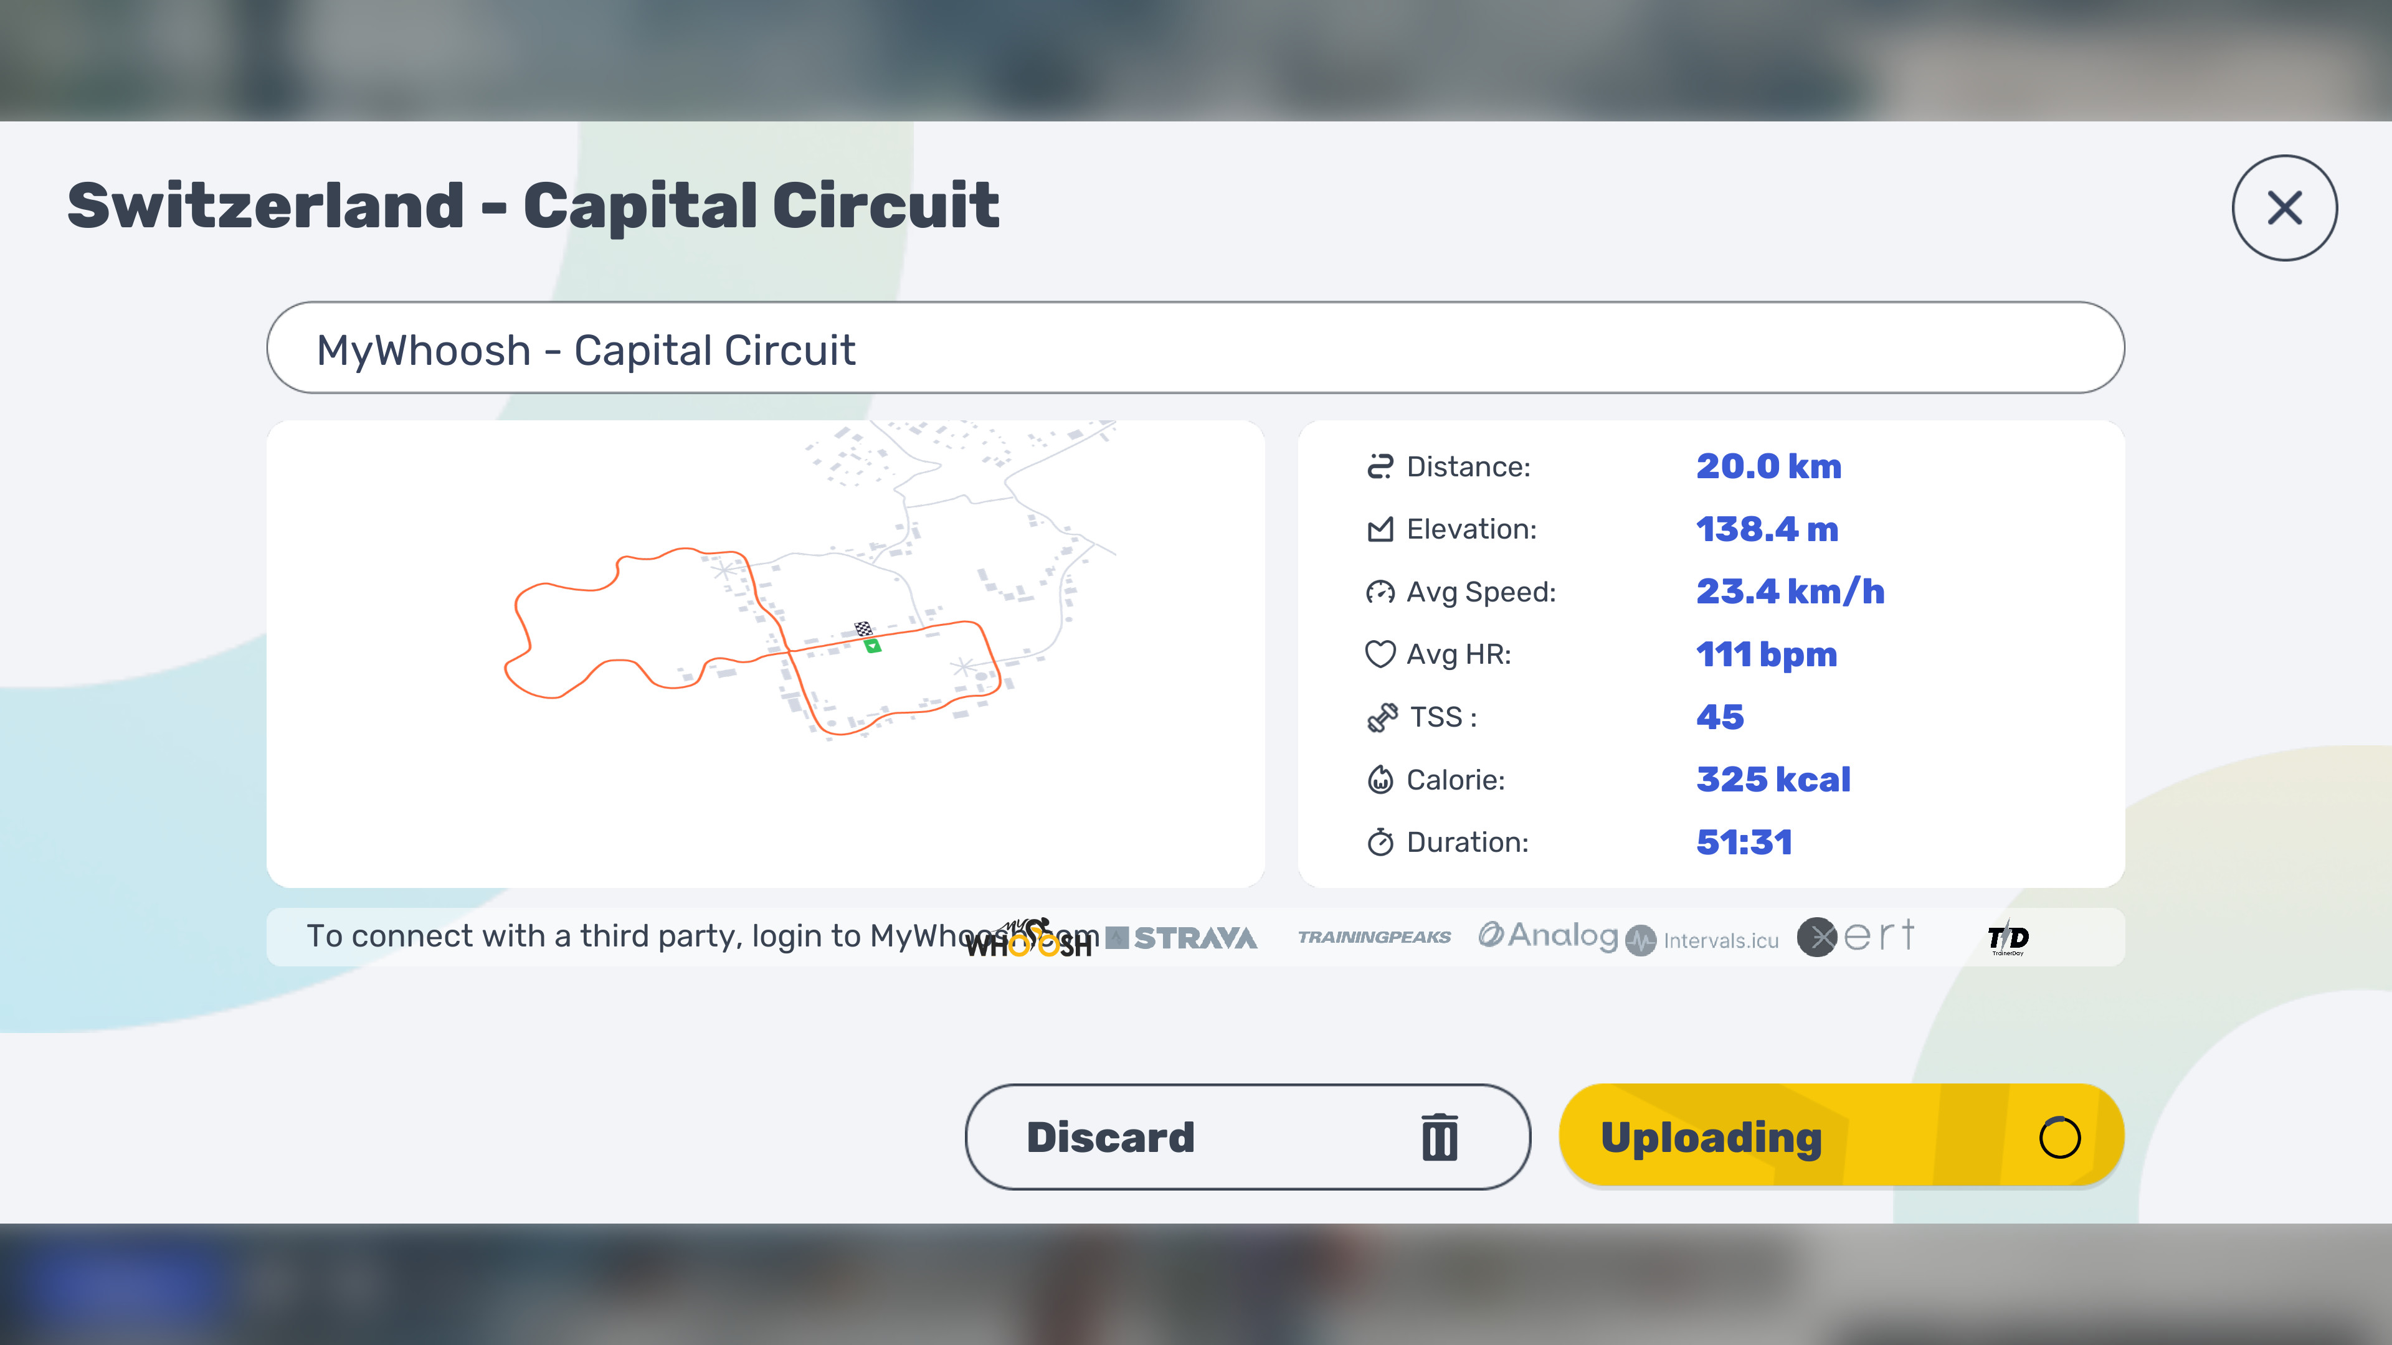Screen dimensions: 2392x1345
Task: Click the Strava logo
Action: [x=1181, y=938]
